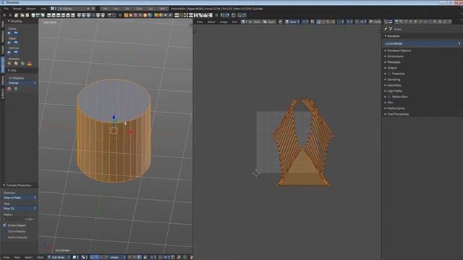Viewport: 463px width, 260px height.
Task: Enable the Clip to Bounds checkbox
Action: tap(5, 231)
